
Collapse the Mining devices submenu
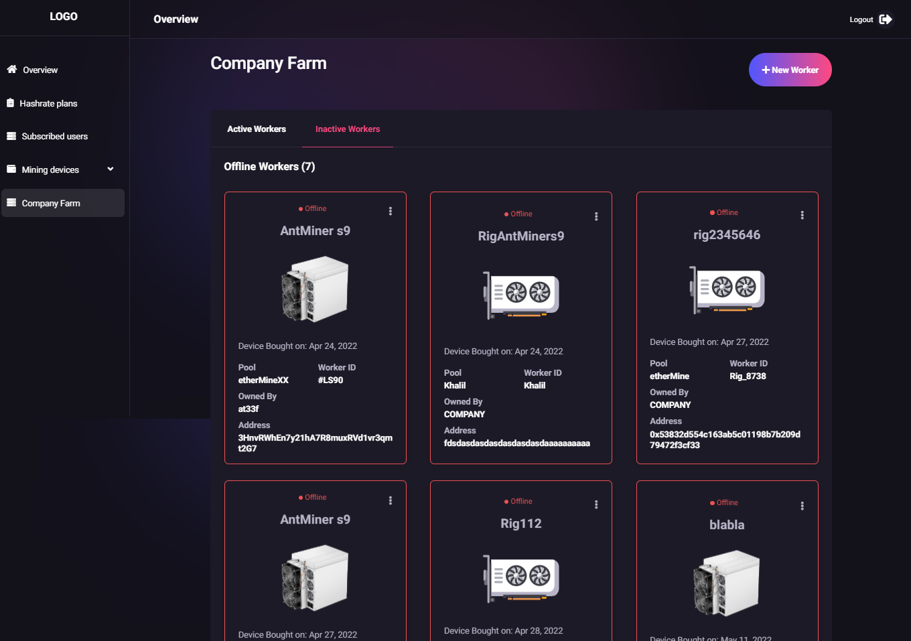110,169
